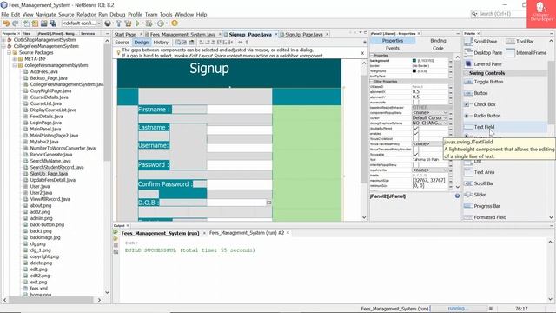The image size is (556, 313).
Task: Pick Scroll Pane from the Palette
Action: (480, 42)
